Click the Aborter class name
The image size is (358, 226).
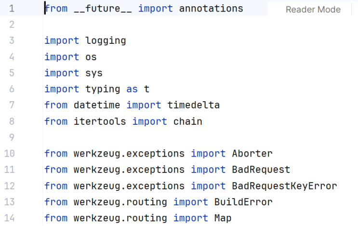[x=252, y=154]
